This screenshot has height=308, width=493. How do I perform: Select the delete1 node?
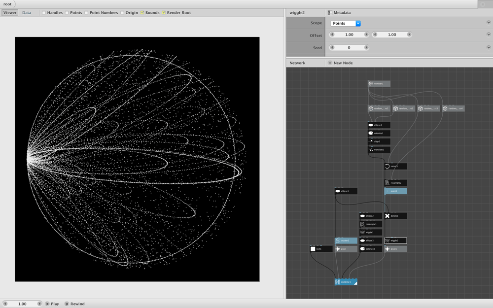click(395, 216)
